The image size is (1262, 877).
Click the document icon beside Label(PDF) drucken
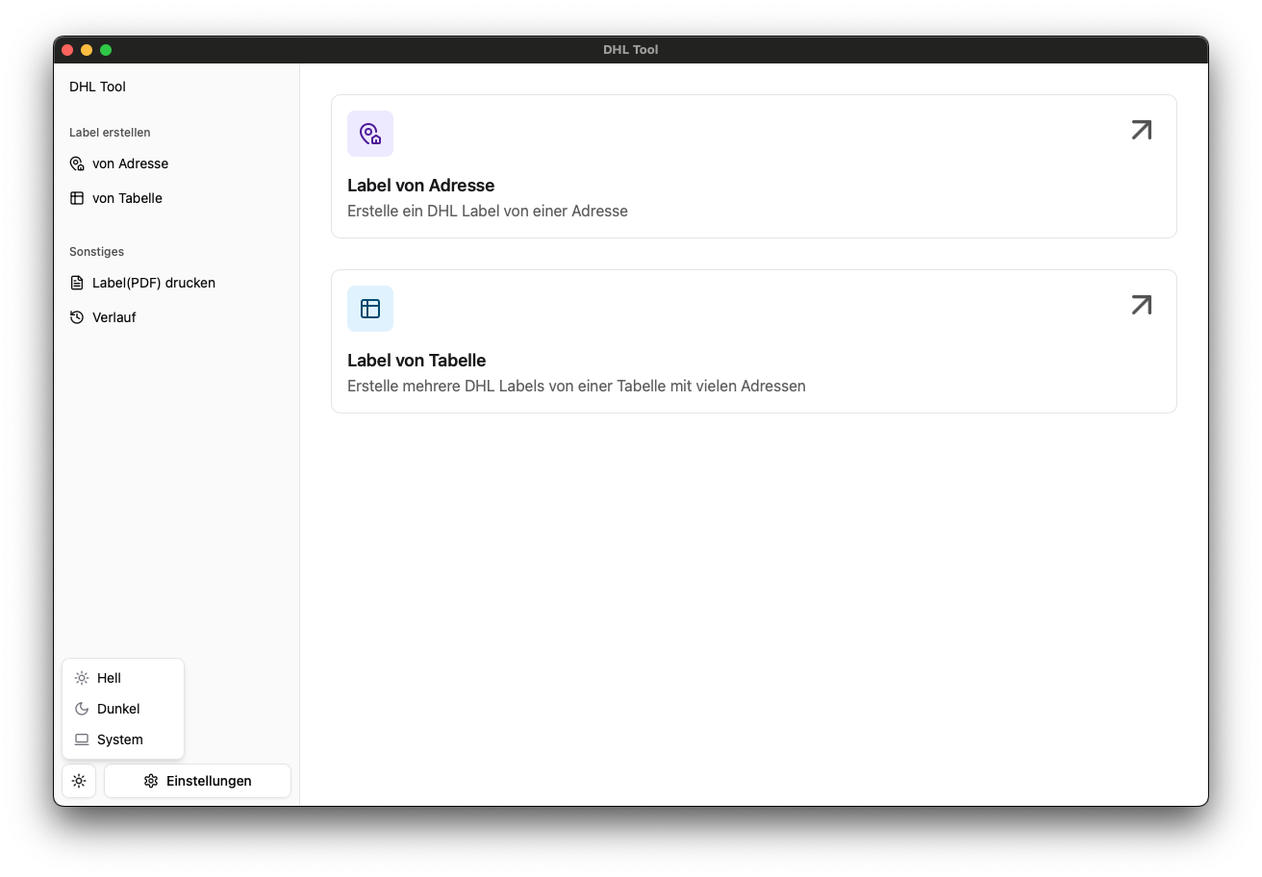[x=77, y=283]
